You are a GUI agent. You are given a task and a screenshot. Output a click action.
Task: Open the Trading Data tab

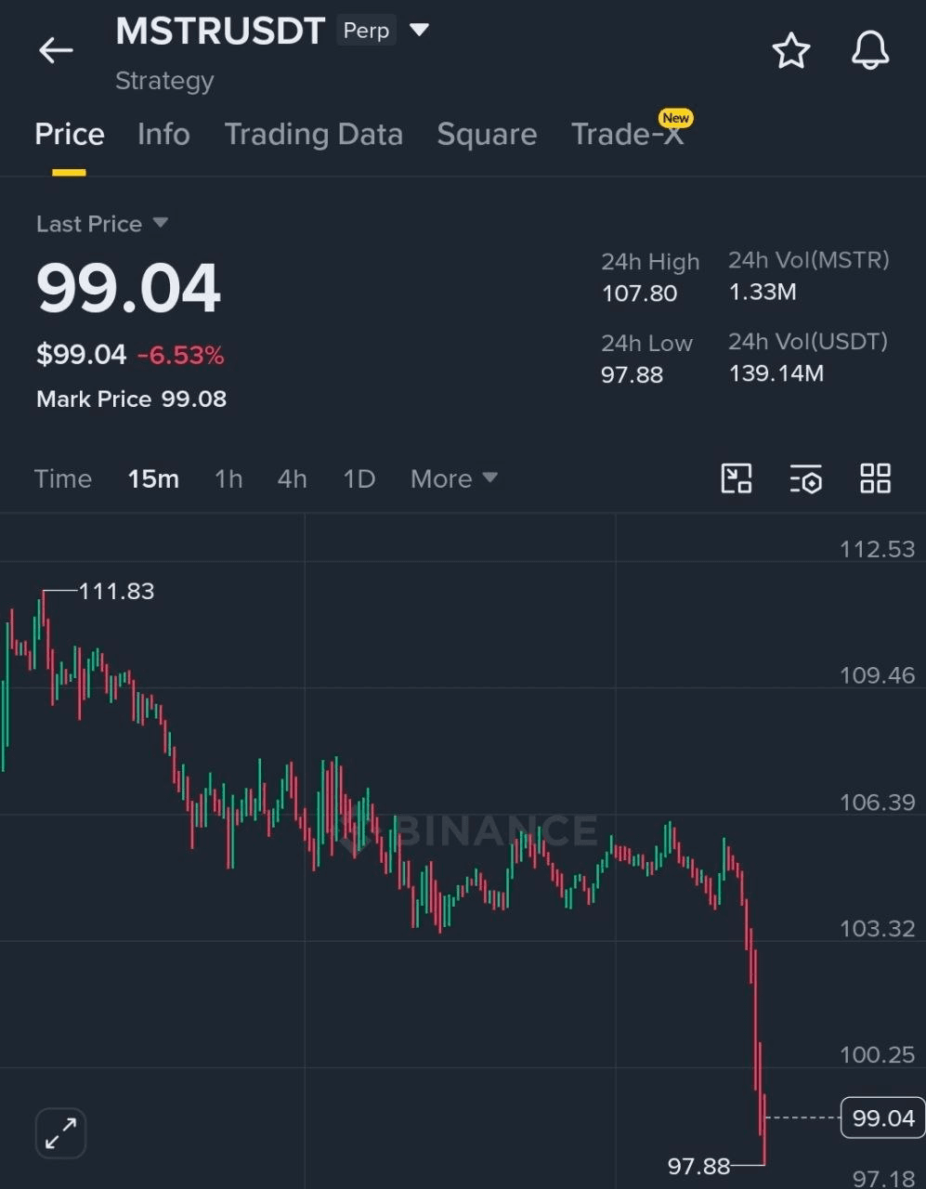314,135
